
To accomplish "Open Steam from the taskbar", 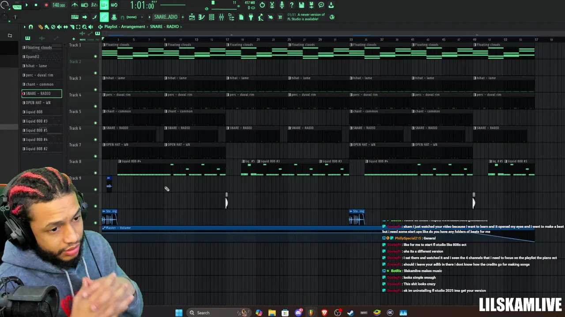I will click(350, 313).
